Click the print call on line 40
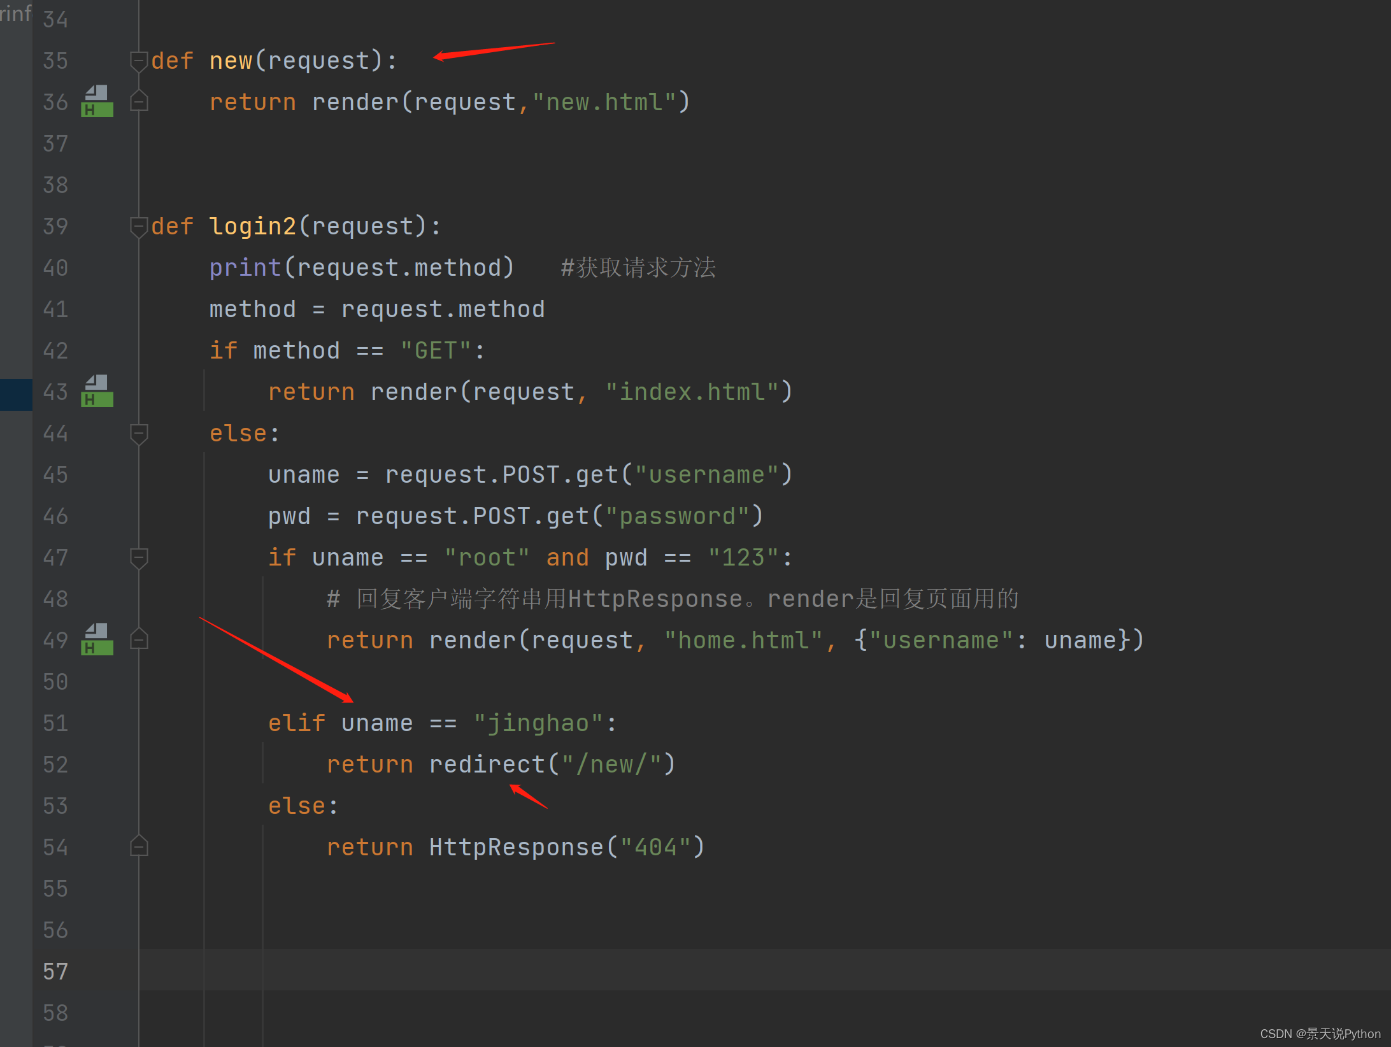The image size is (1391, 1047). [245, 268]
